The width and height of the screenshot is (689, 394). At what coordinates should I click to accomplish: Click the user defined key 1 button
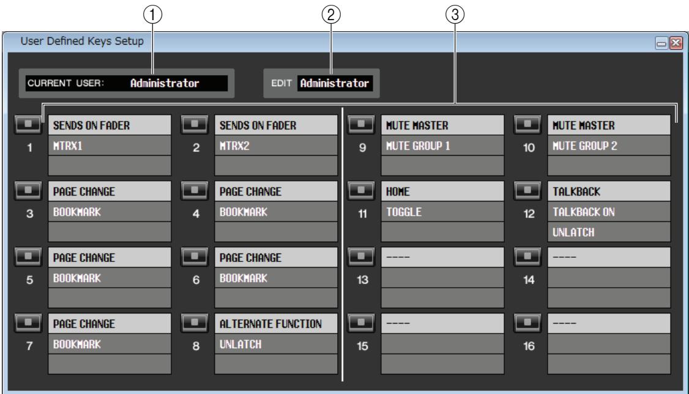(28, 125)
